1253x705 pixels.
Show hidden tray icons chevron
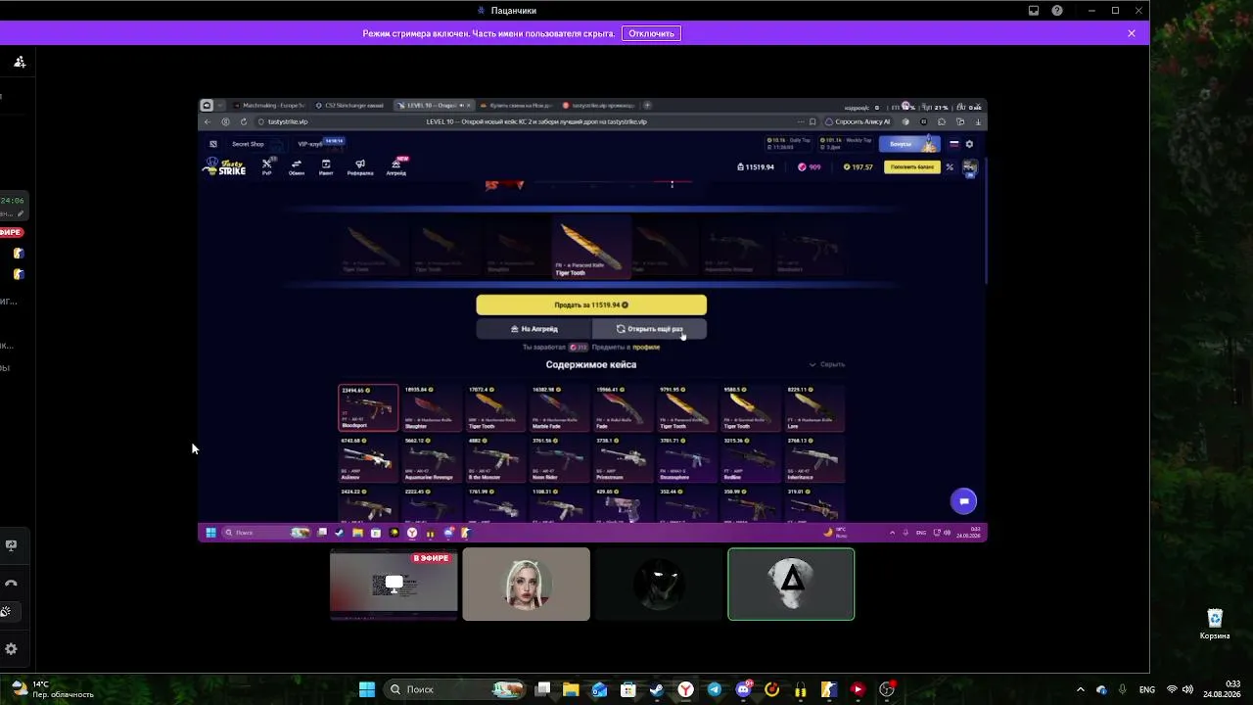coord(1081,689)
